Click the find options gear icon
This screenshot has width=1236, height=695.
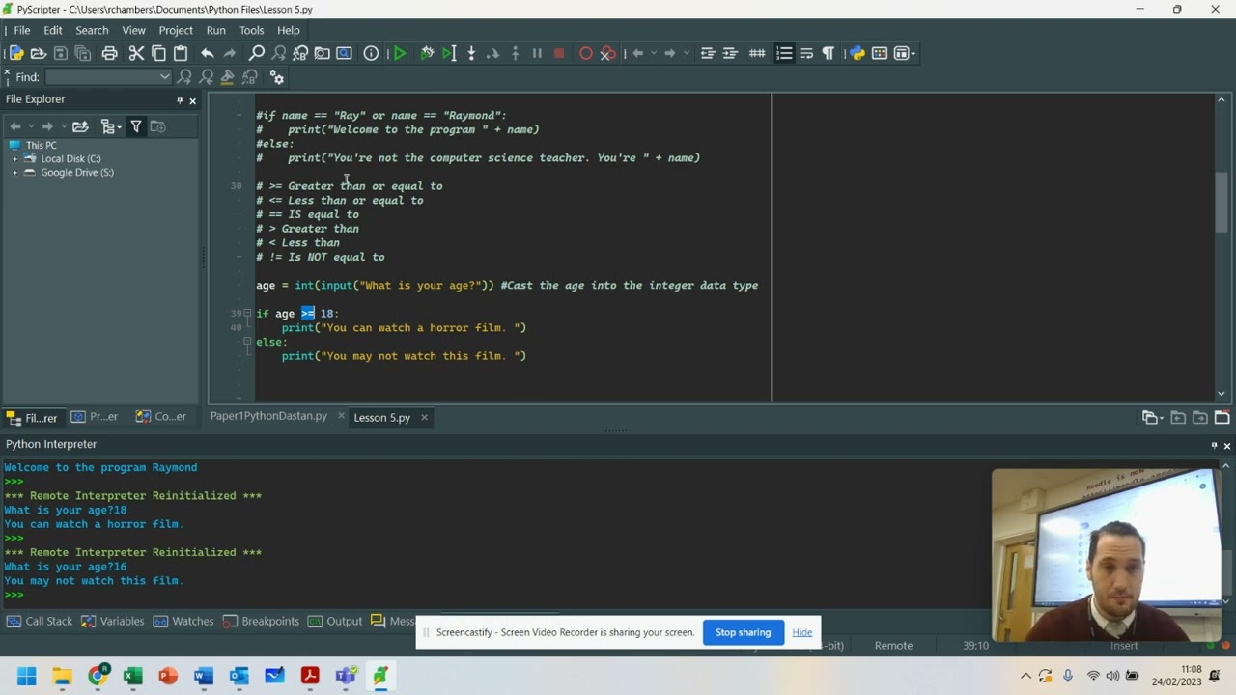(277, 77)
